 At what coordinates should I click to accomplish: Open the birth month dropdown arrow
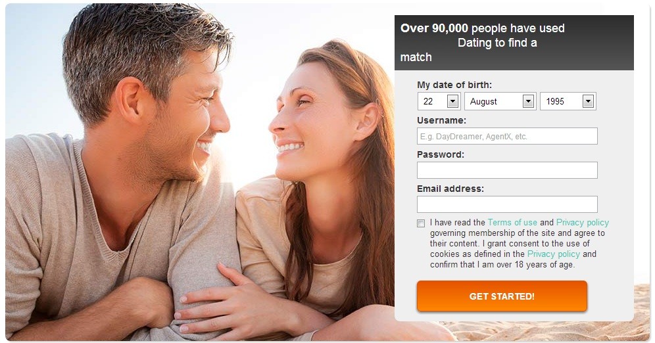click(529, 101)
